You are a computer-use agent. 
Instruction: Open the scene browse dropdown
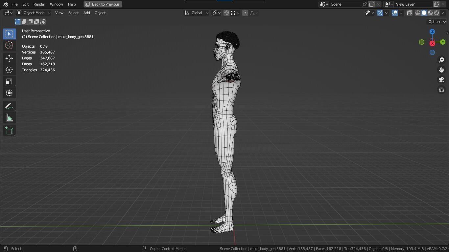(x=324, y=4)
